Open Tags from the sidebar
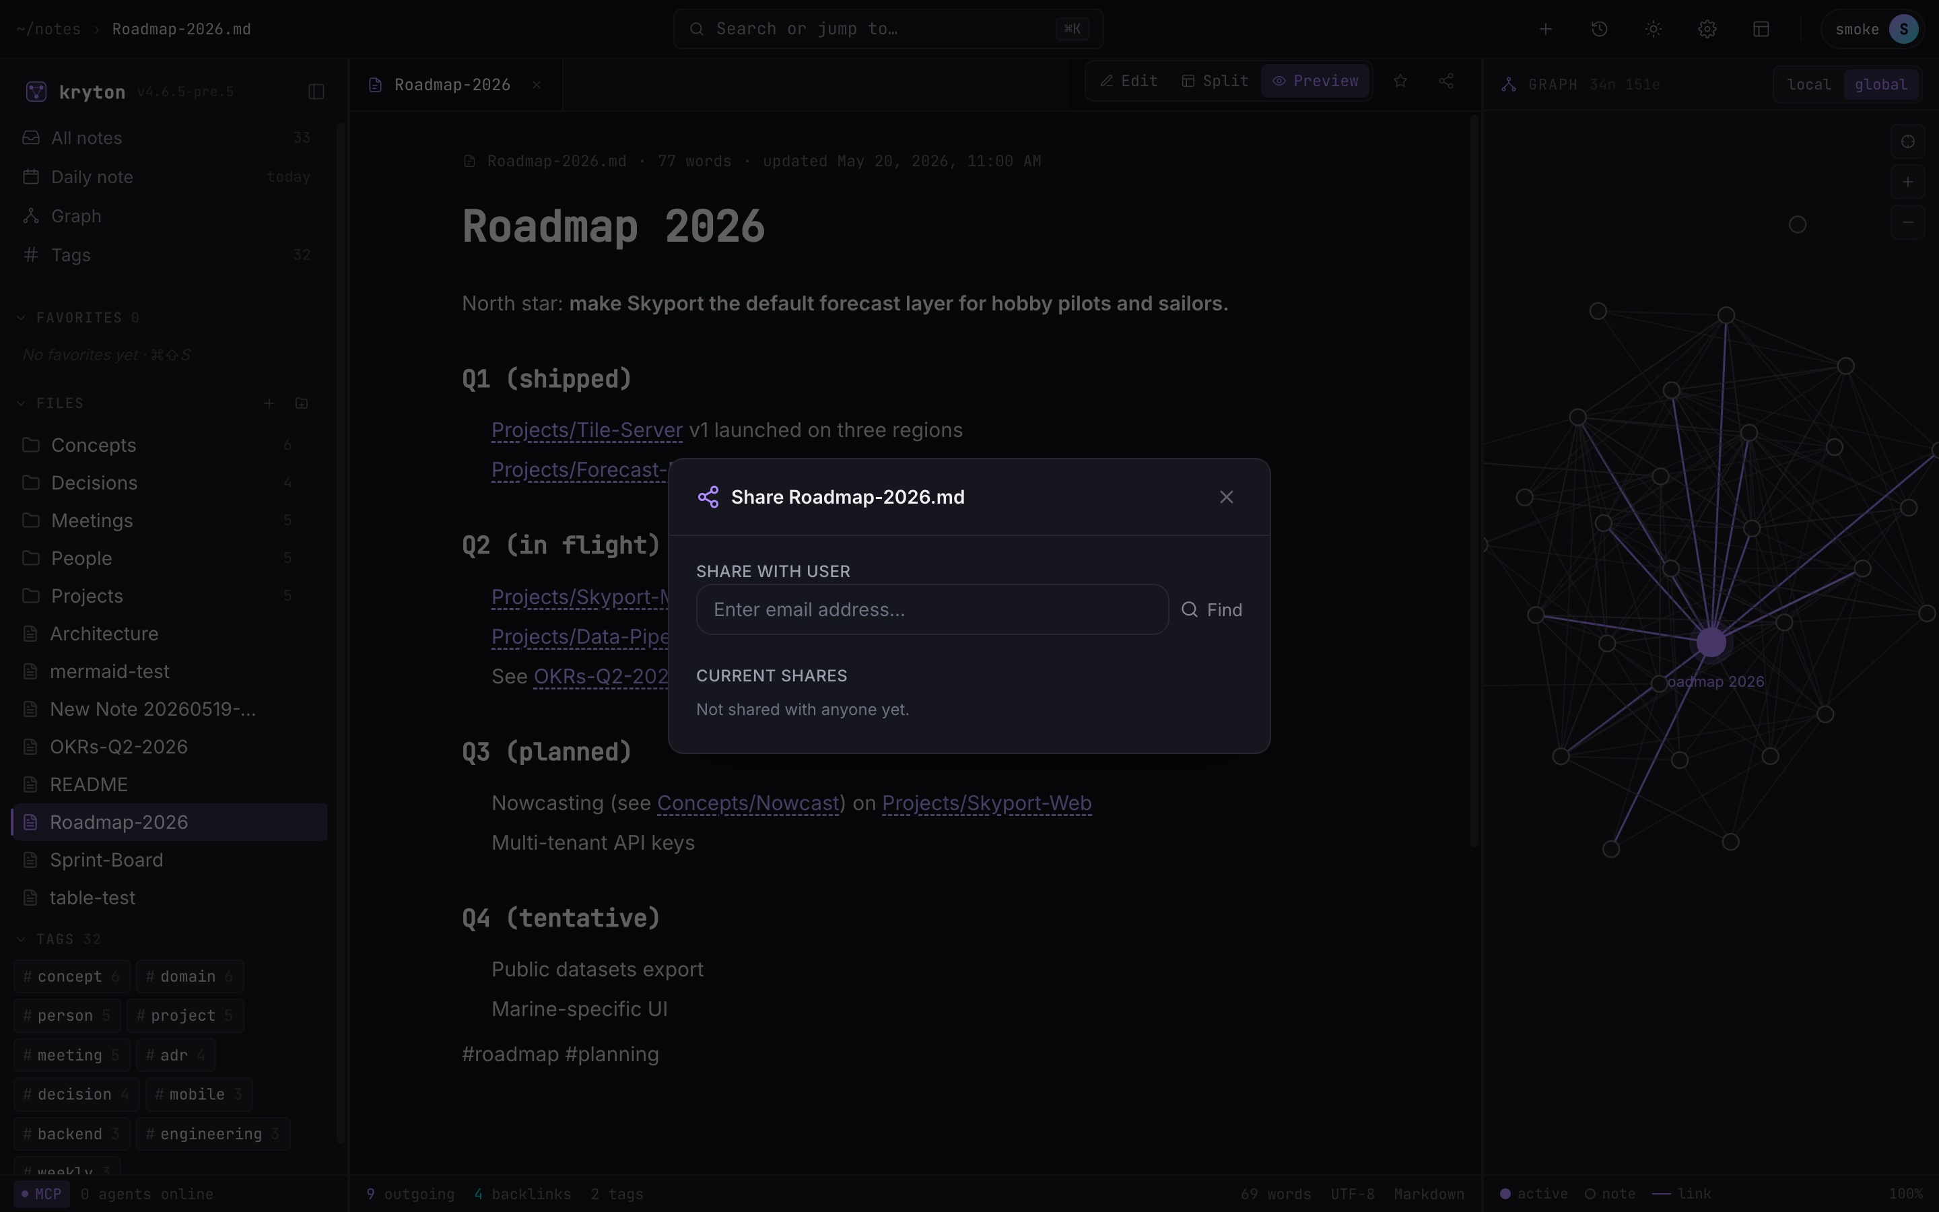 167,255
